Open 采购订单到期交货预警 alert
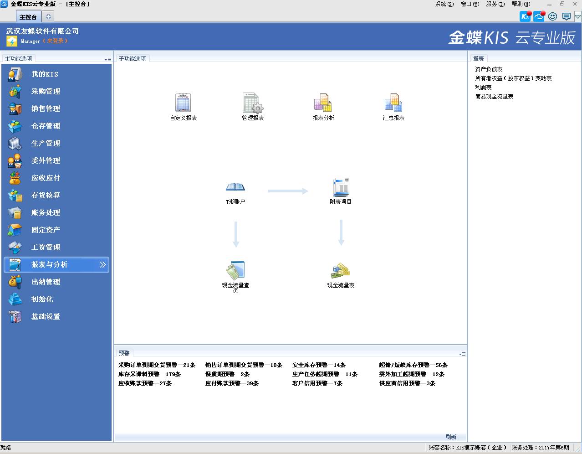 [157, 365]
